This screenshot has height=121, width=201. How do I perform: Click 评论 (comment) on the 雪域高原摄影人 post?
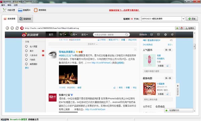click(x=135, y=87)
